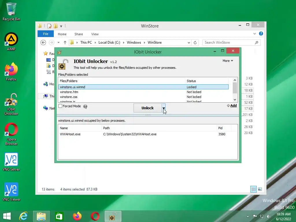This screenshot has width=296, height=222.
Task: Click the New folder quick access icon
Action: tap(55, 26)
